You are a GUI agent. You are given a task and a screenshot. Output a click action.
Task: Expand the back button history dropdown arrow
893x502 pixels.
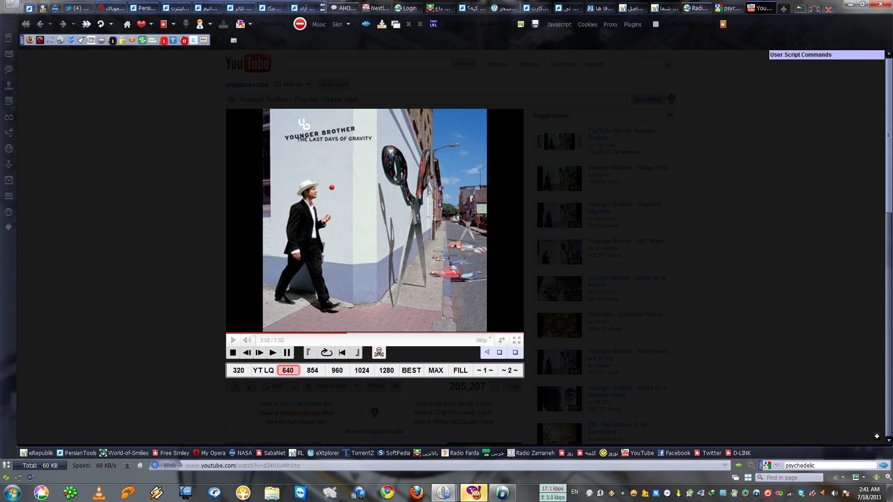(50, 24)
